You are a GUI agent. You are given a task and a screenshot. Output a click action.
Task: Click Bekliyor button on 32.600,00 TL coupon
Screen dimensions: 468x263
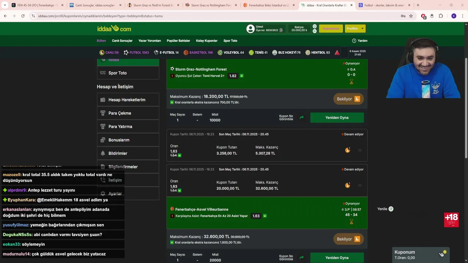[x=348, y=239]
